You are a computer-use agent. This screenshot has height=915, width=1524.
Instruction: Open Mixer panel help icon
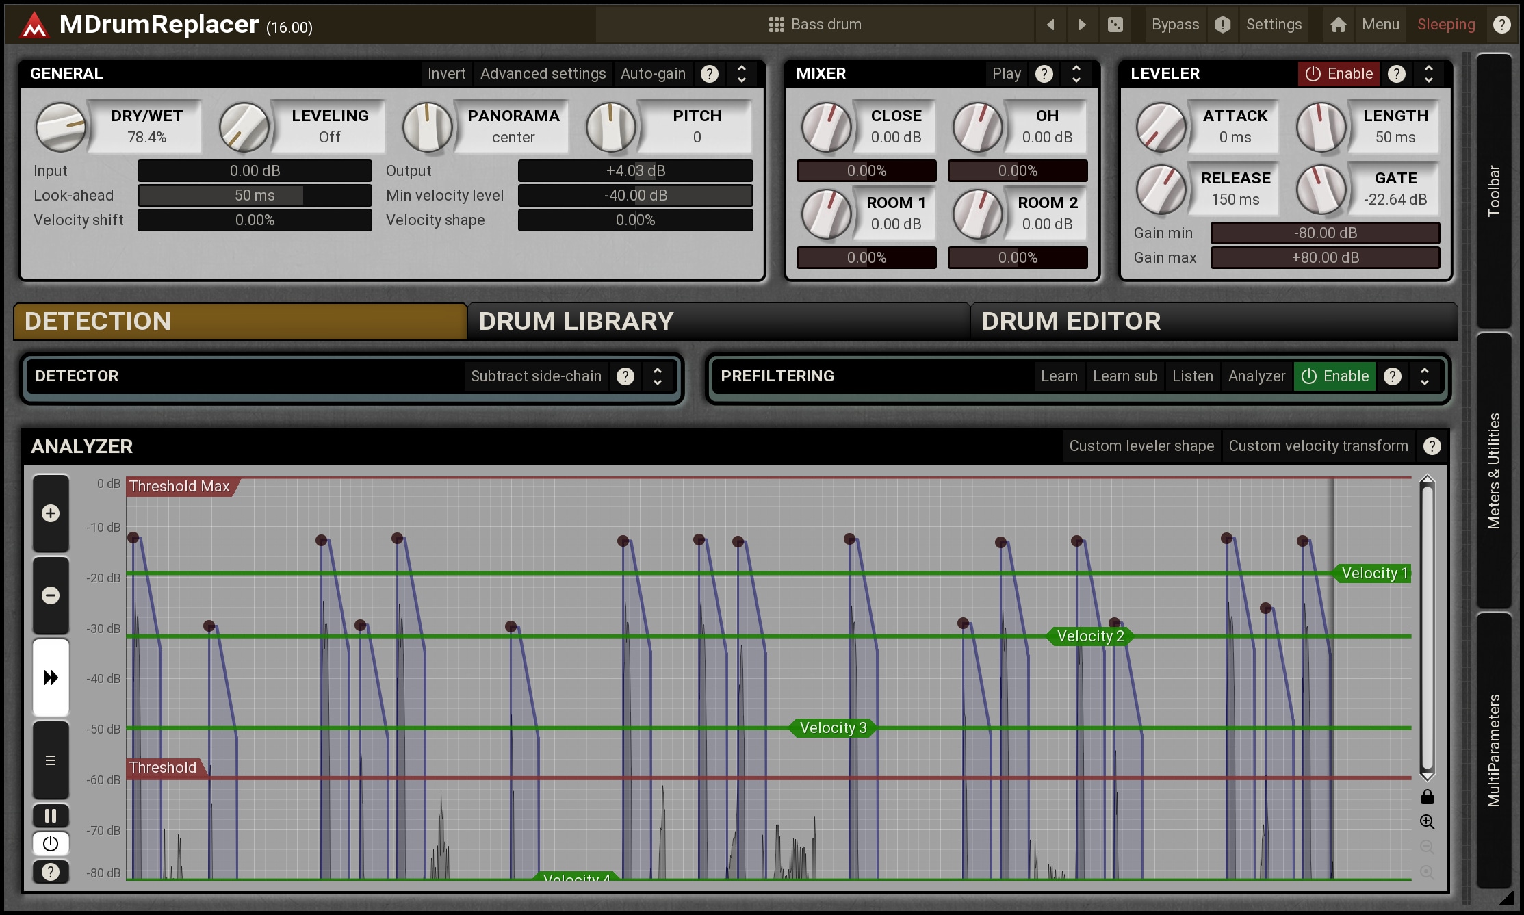[1044, 74]
